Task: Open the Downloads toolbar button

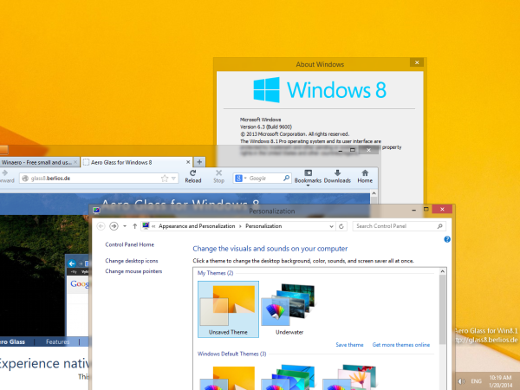Action: tap(337, 177)
